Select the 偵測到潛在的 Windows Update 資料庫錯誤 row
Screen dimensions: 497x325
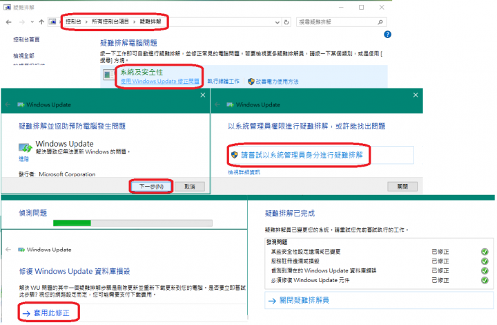coord(324,271)
